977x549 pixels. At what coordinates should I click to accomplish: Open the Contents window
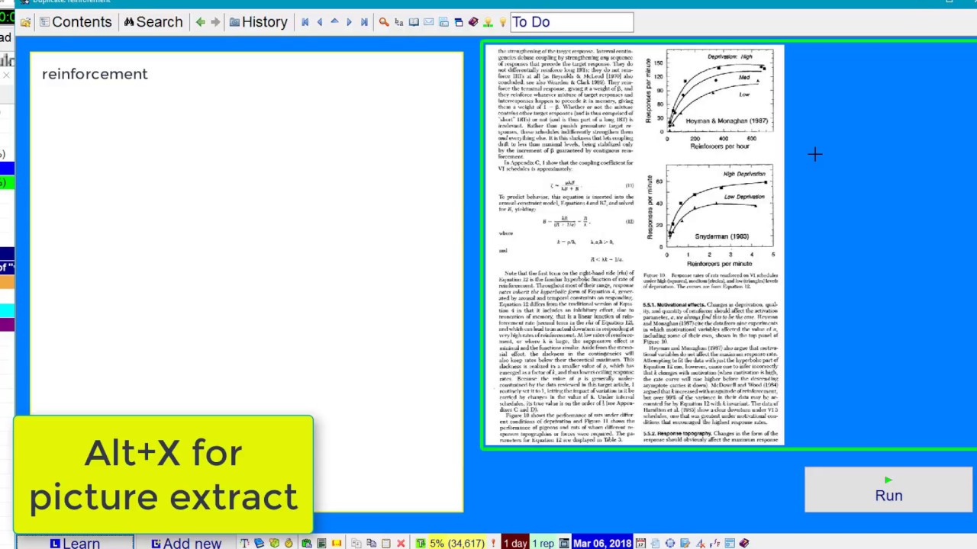pos(76,22)
